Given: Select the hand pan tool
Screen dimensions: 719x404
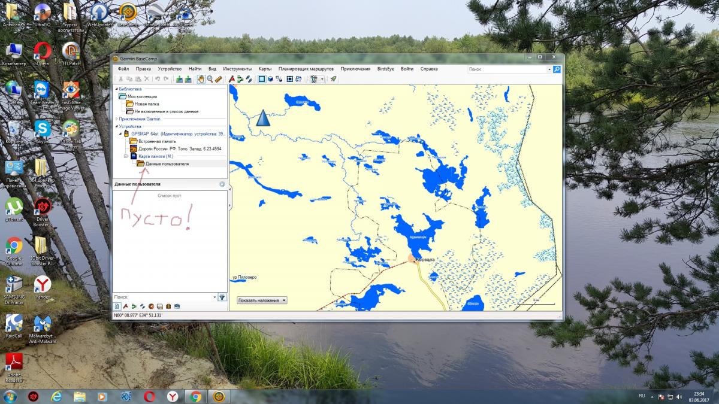Looking at the screenshot, I should pyautogui.click(x=201, y=79).
